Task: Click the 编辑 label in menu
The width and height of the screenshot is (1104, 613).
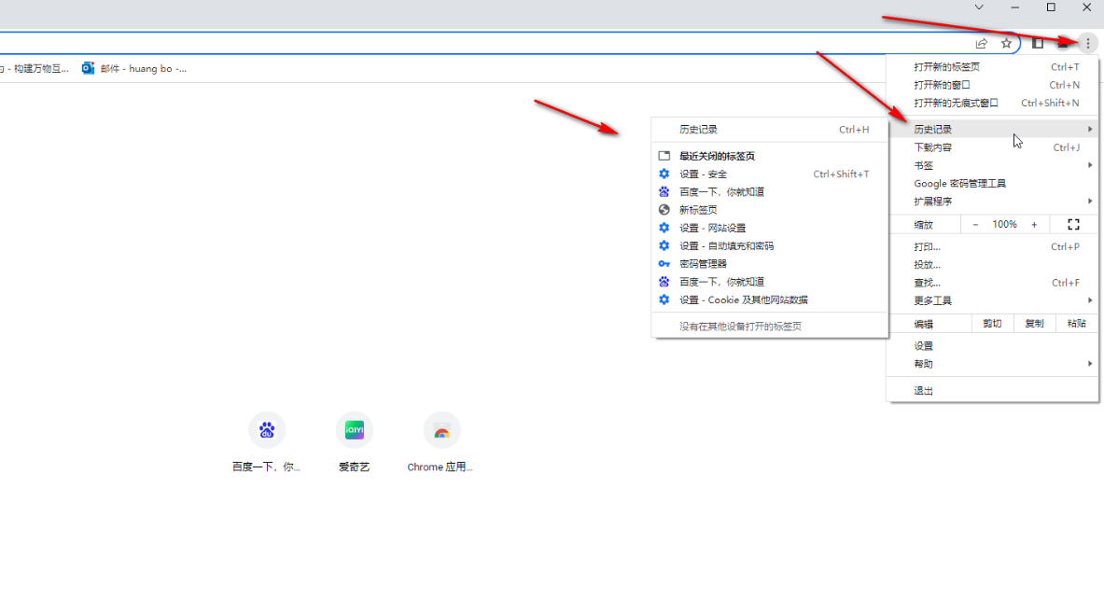Action: pos(924,325)
